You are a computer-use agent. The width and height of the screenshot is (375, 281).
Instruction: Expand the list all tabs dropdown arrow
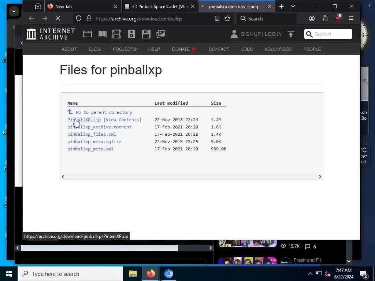(293, 7)
